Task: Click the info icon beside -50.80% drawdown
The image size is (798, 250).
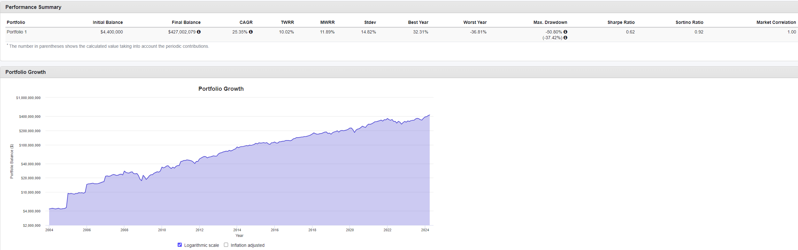Action: click(x=565, y=32)
